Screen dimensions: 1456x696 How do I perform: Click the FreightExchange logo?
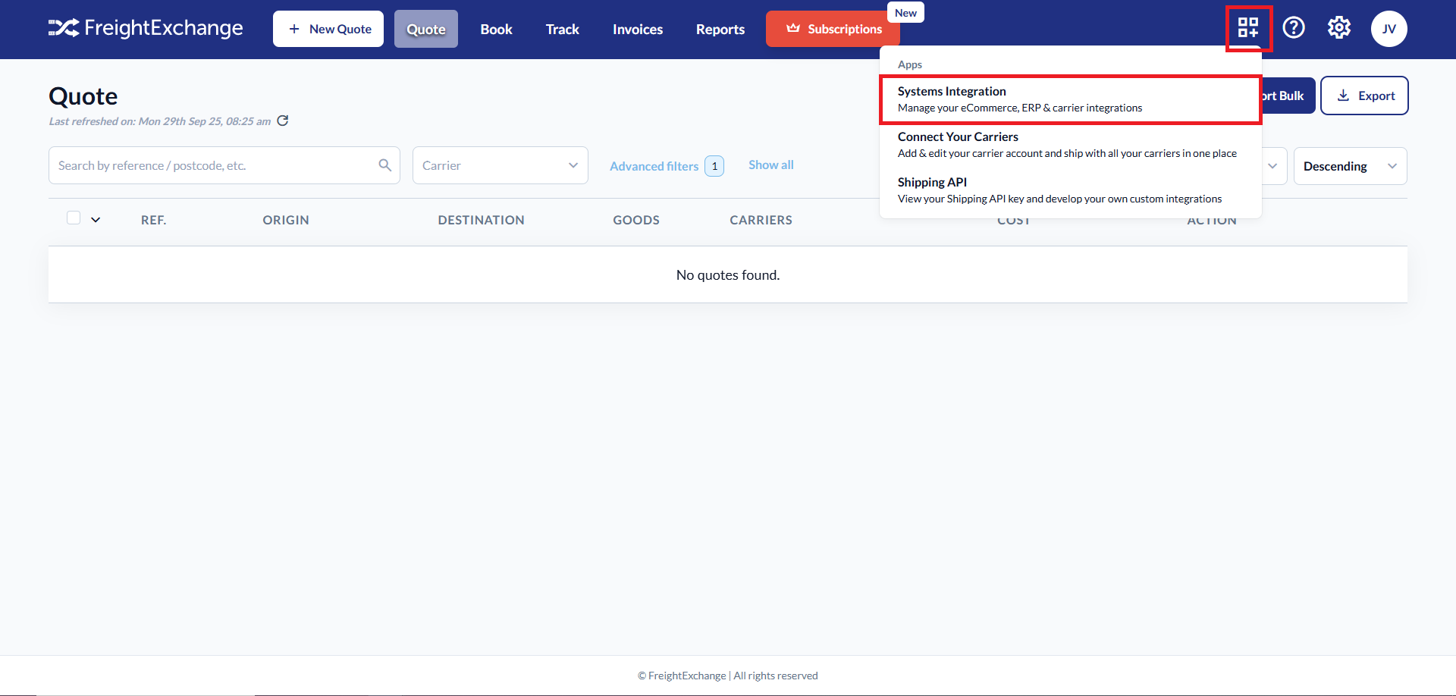(146, 28)
